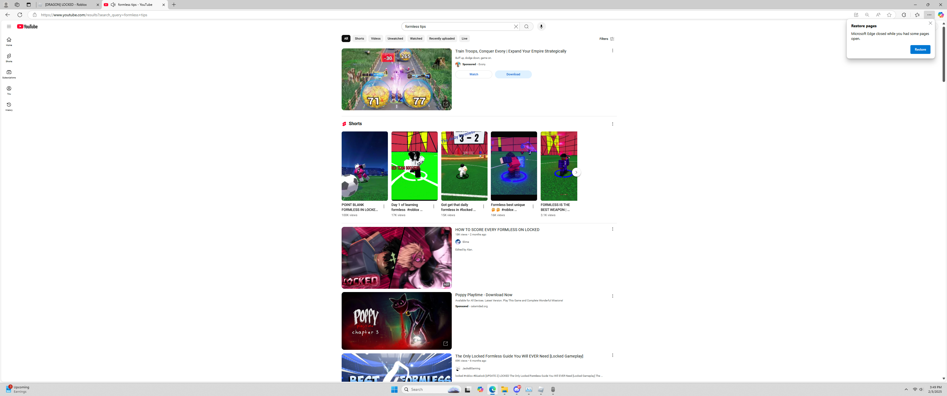This screenshot has height=396, width=947.
Task: Open the search Filters panel
Action: tap(607, 39)
